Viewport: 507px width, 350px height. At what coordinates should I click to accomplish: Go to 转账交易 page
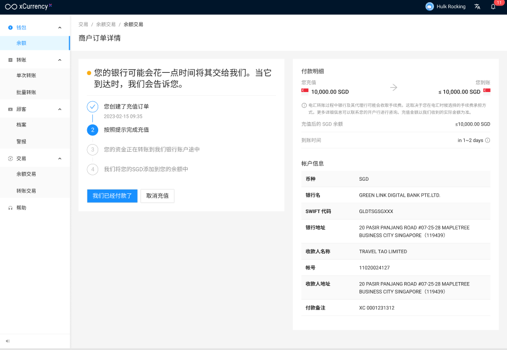click(26, 191)
